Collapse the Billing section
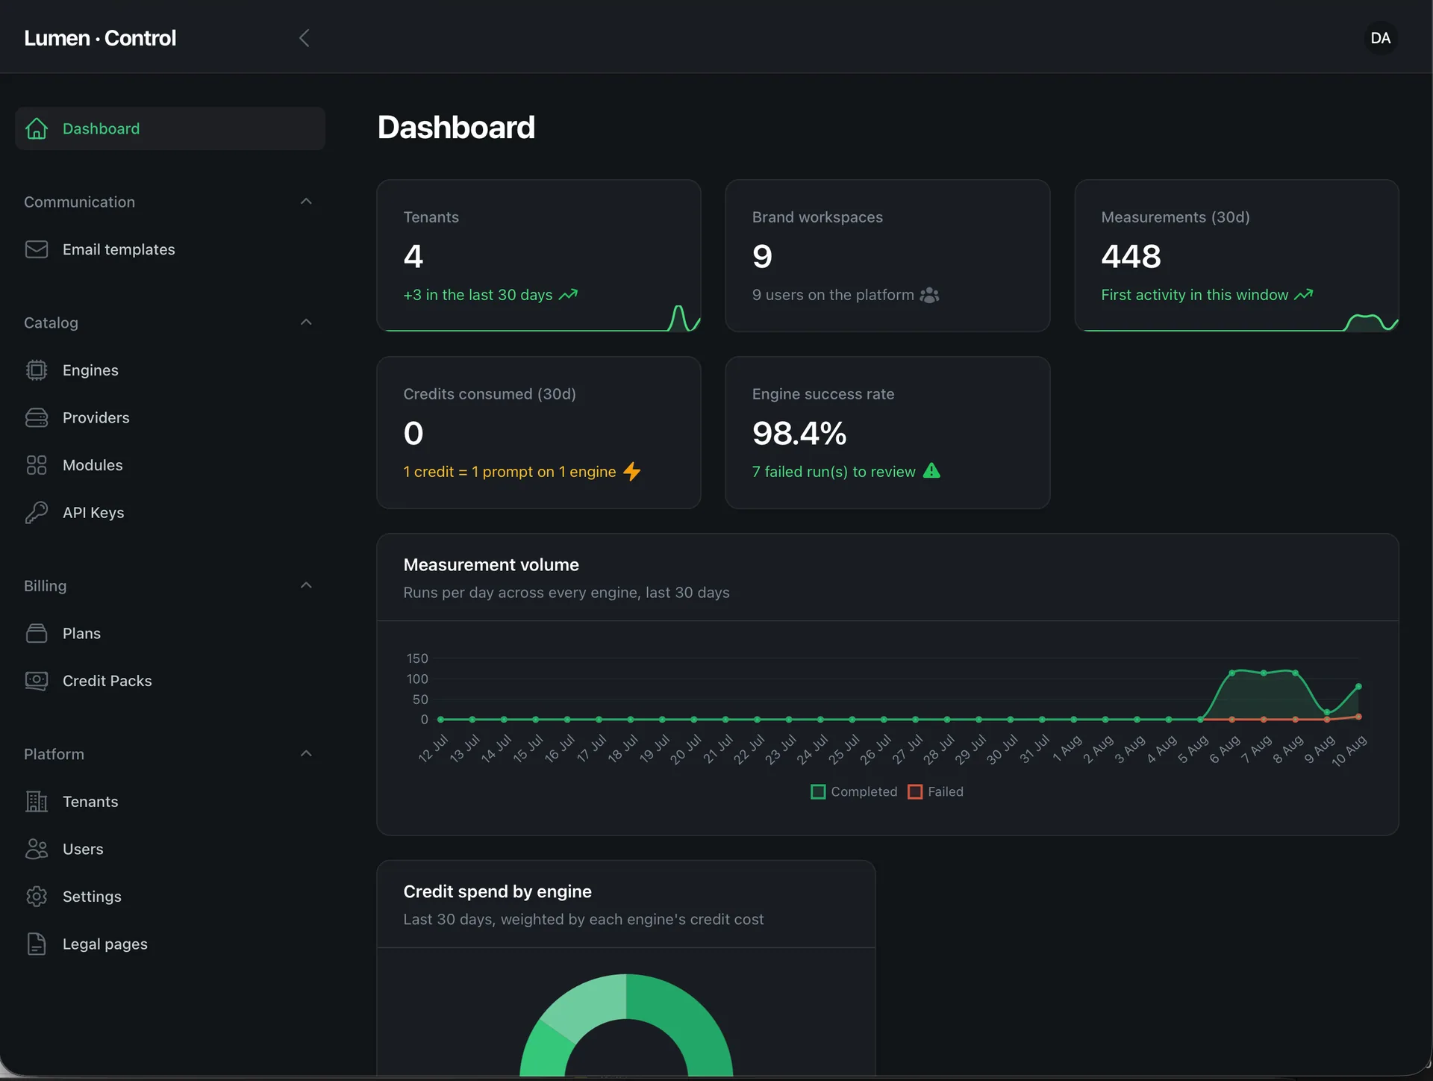1433x1081 pixels. point(306,585)
